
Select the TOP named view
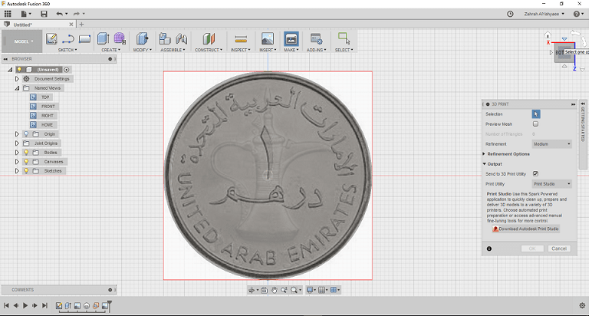click(44, 97)
